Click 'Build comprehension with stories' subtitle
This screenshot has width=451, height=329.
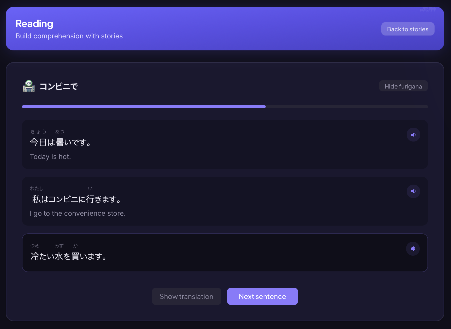pyautogui.click(x=69, y=36)
